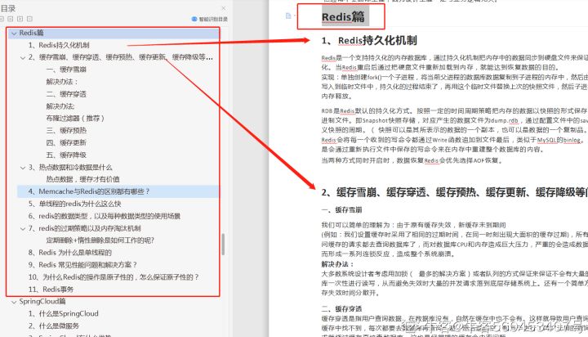Select 10、为什么Redis的操作是原子性的

tap(114, 277)
